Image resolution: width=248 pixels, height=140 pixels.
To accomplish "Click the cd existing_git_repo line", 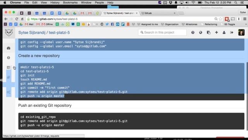I will pos(38,117).
